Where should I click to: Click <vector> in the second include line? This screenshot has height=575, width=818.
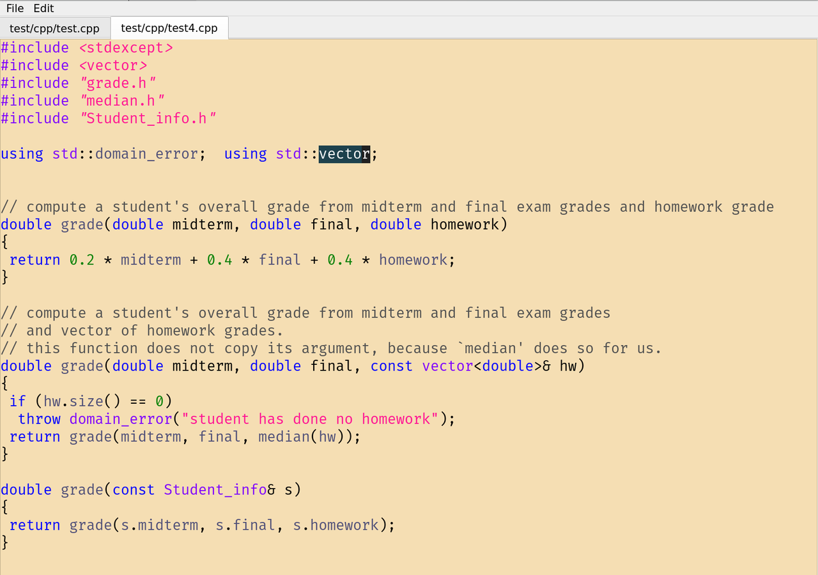click(x=113, y=66)
